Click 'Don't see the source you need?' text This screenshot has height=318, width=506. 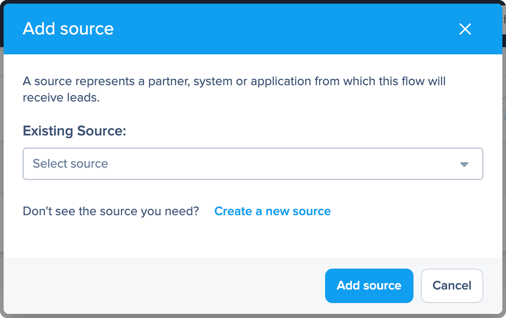click(111, 211)
